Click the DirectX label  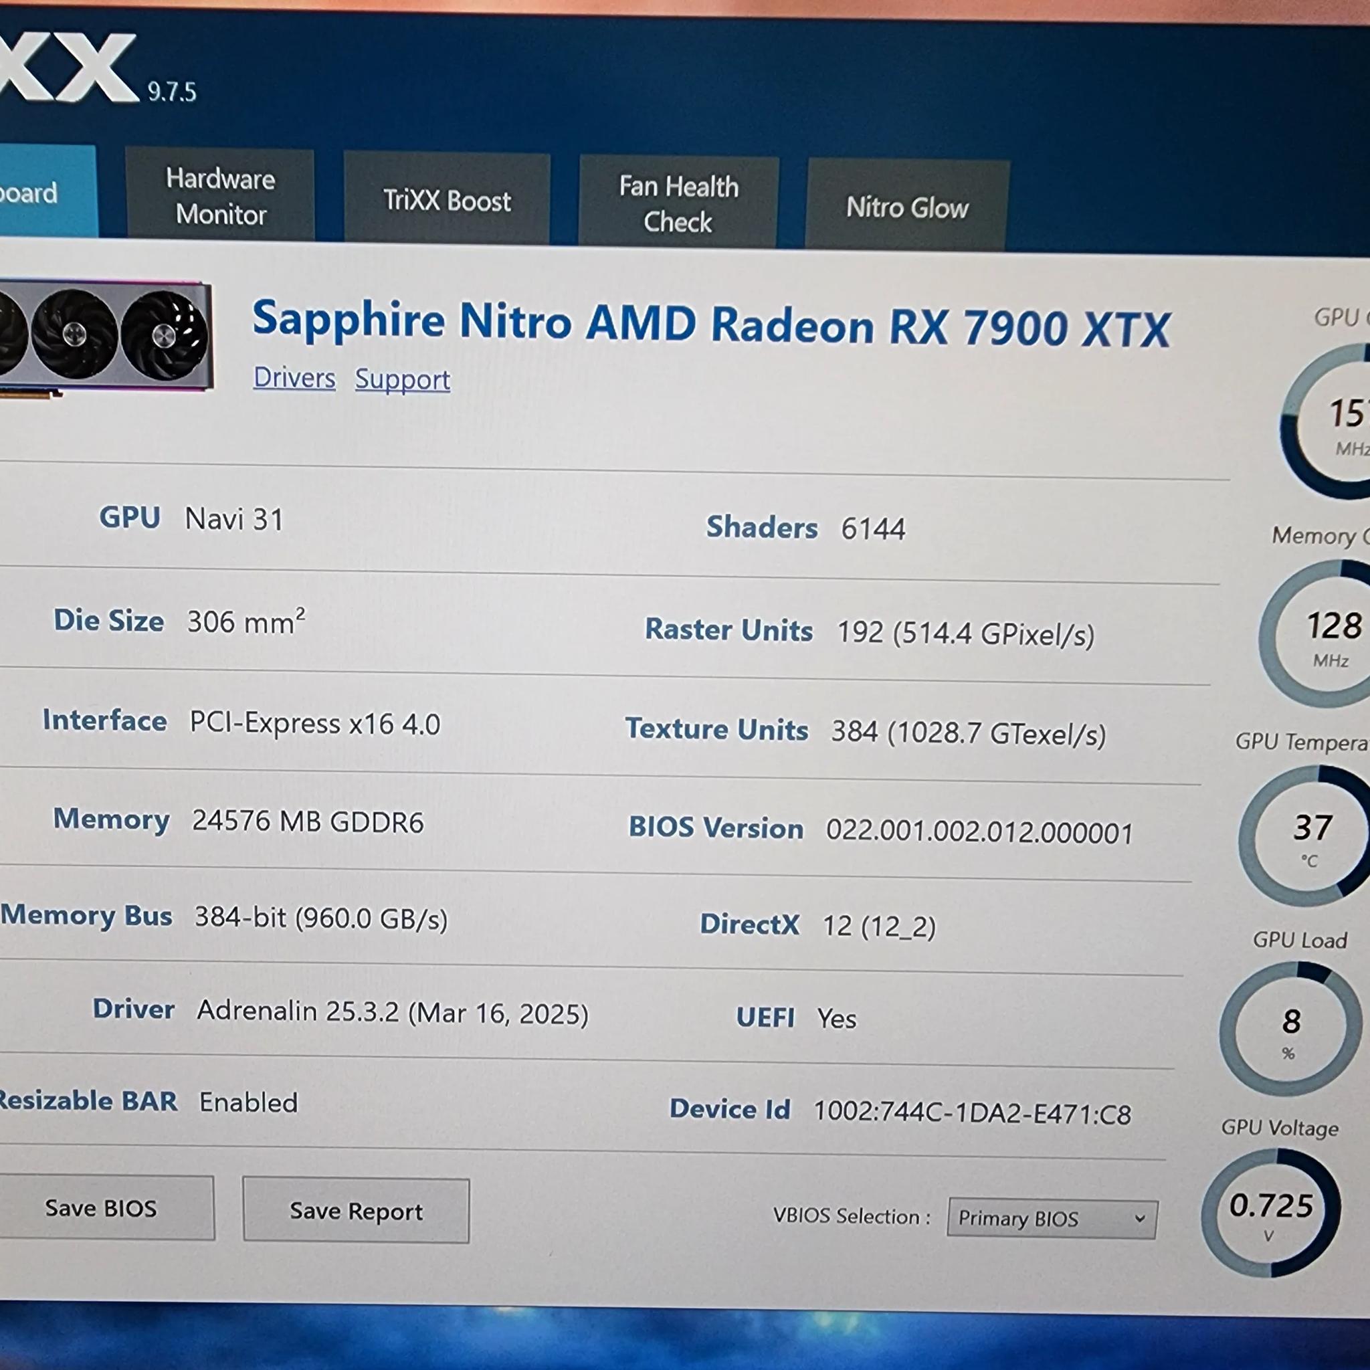tap(749, 924)
